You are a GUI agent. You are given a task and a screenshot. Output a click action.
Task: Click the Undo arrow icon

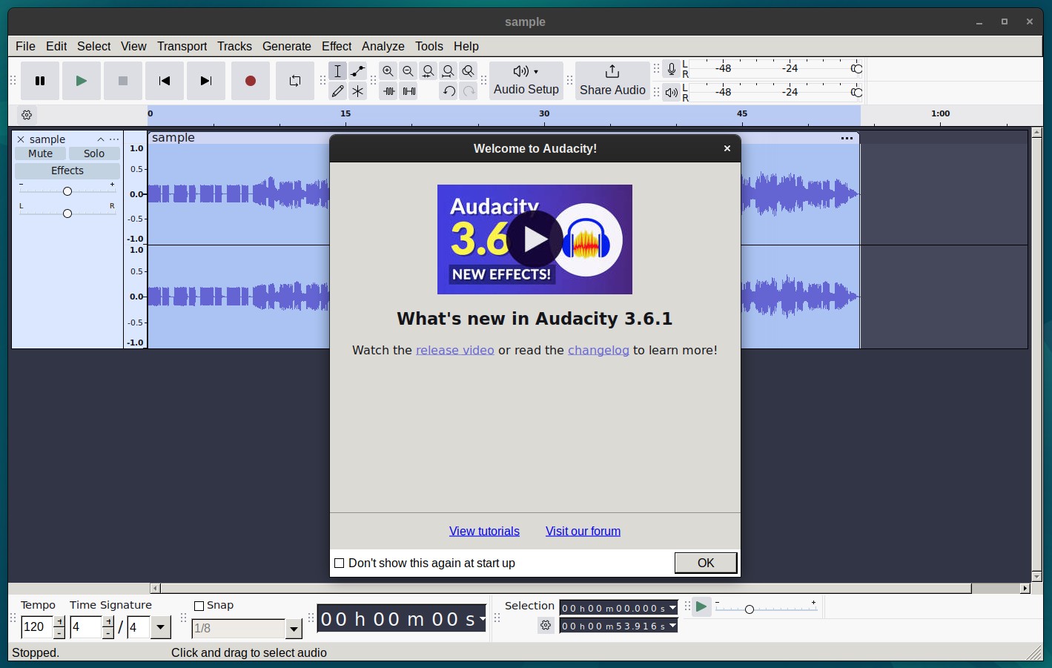(449, 91)
